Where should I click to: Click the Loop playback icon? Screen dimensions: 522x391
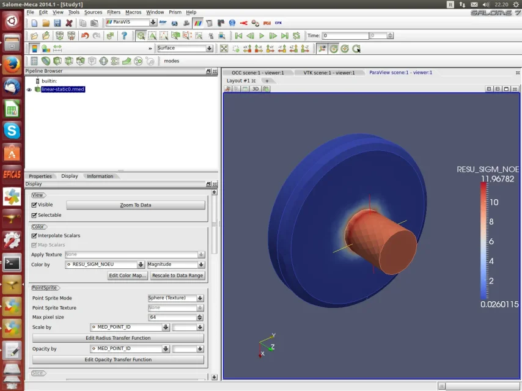tap(296, 35)
